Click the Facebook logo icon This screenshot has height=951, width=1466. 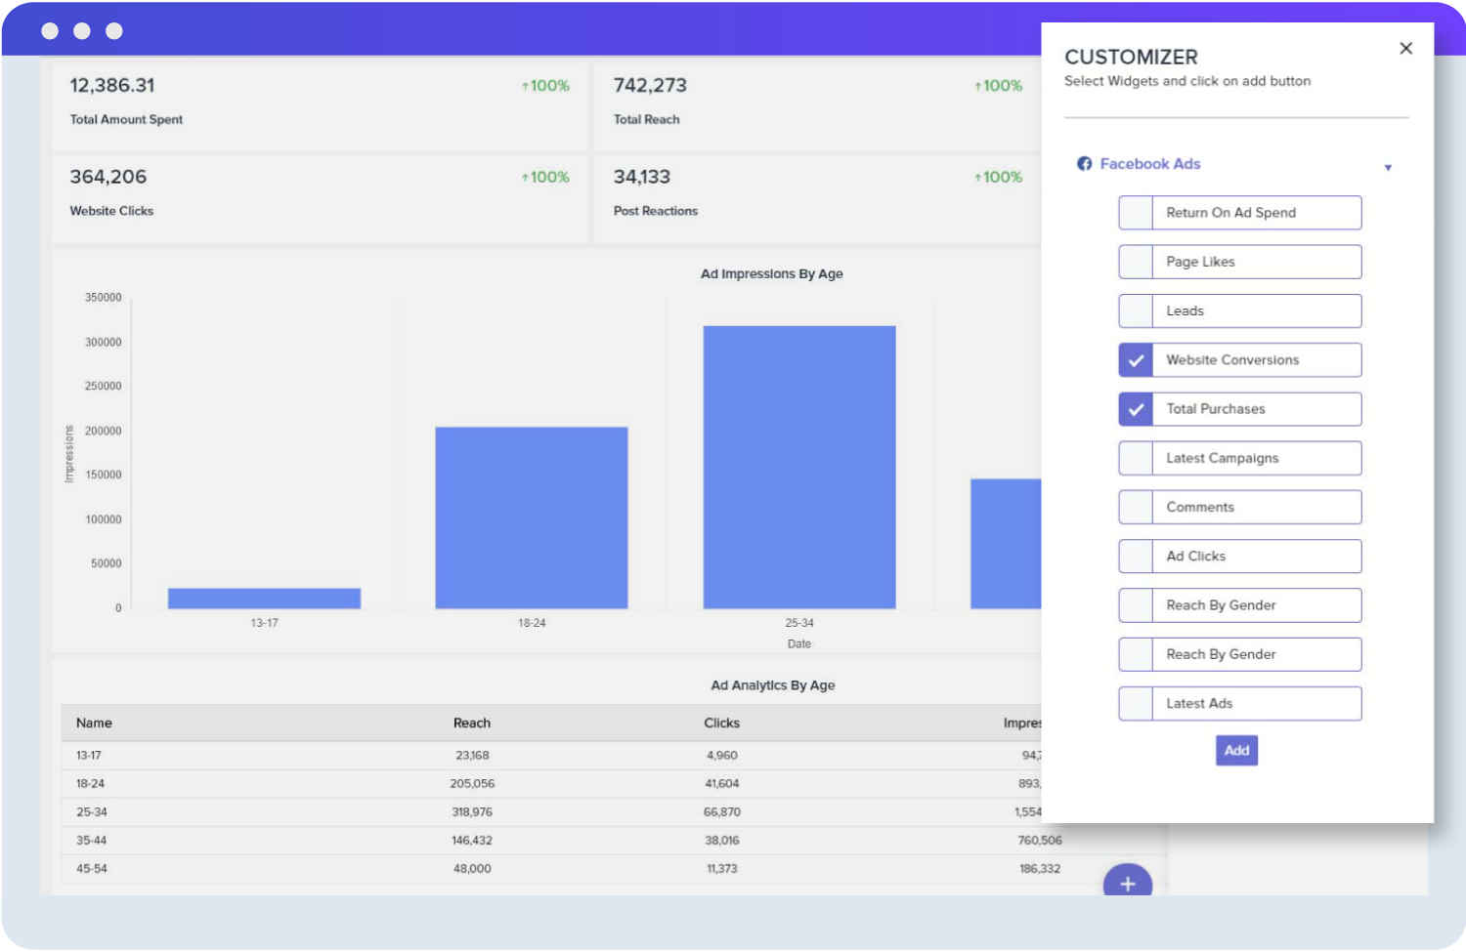[1084, 164]
